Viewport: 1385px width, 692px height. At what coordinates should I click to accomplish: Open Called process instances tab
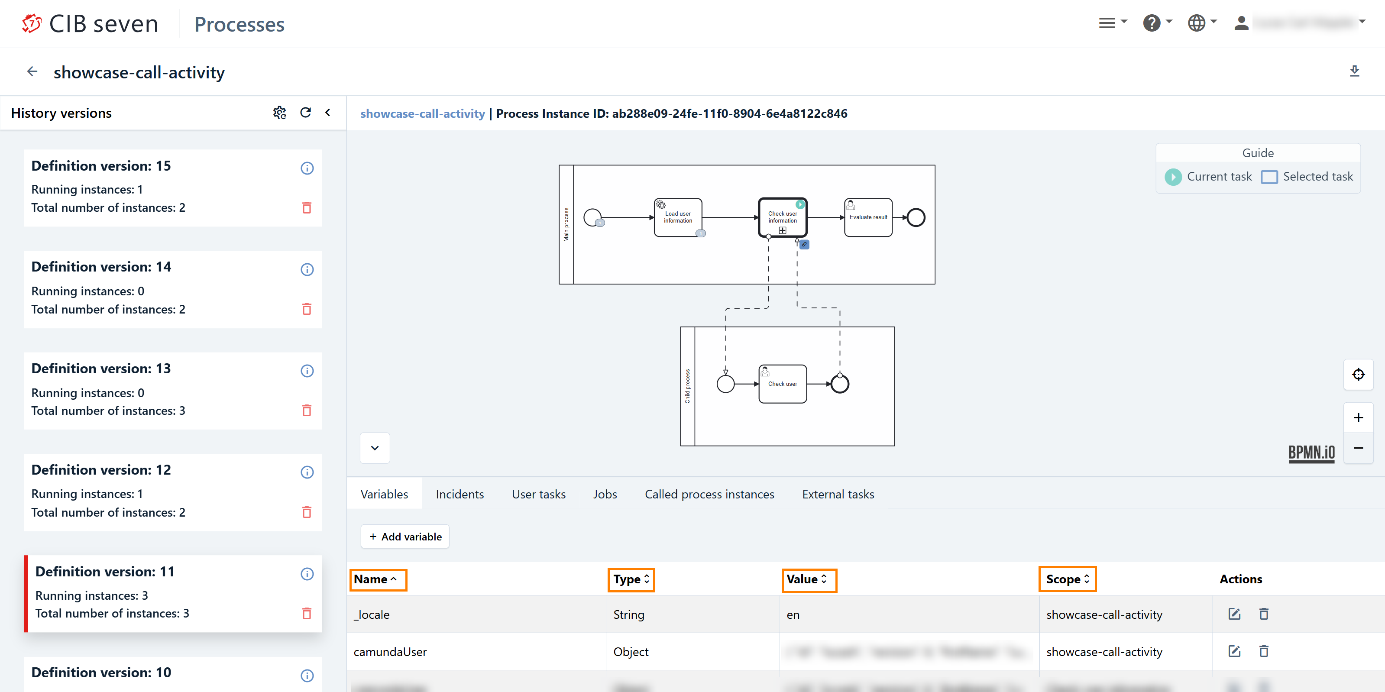point(709,494)
